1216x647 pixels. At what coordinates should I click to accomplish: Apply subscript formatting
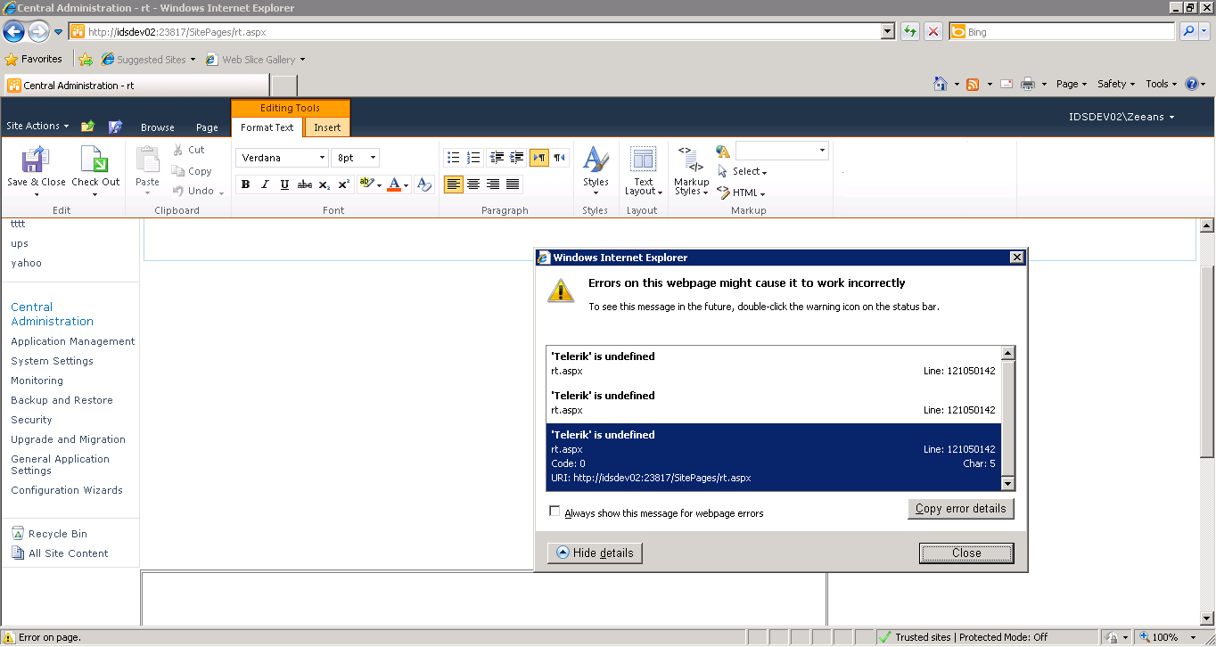tap(325, 184)
